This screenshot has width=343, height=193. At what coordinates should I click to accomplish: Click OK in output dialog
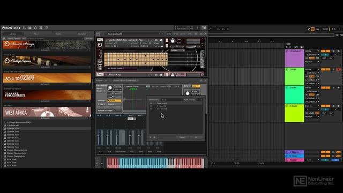(x=196, y=137)
